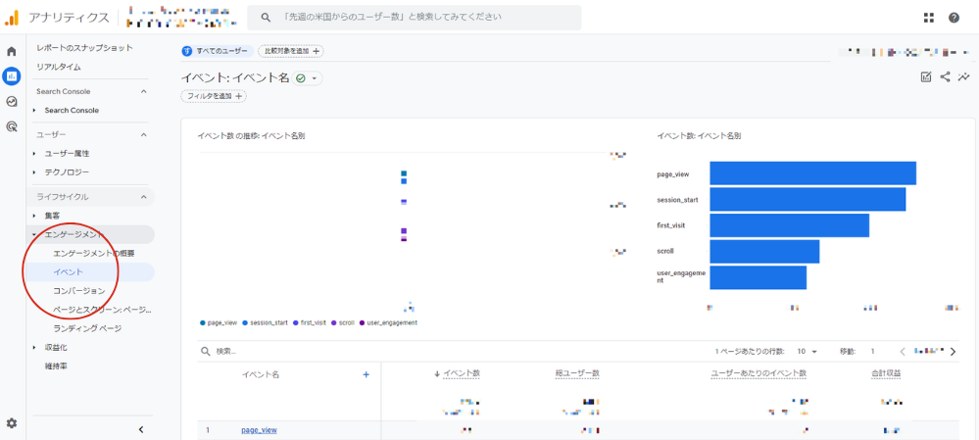Click the share report icon
Image resolution: width=979 pixels, height=440 pixels.
[945, 76]
